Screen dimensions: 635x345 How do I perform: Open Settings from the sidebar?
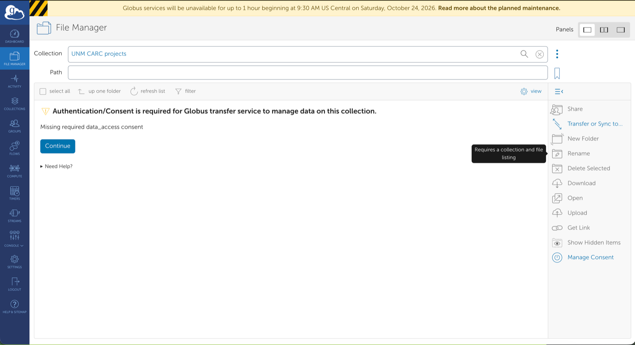click(x=15, y=261)
